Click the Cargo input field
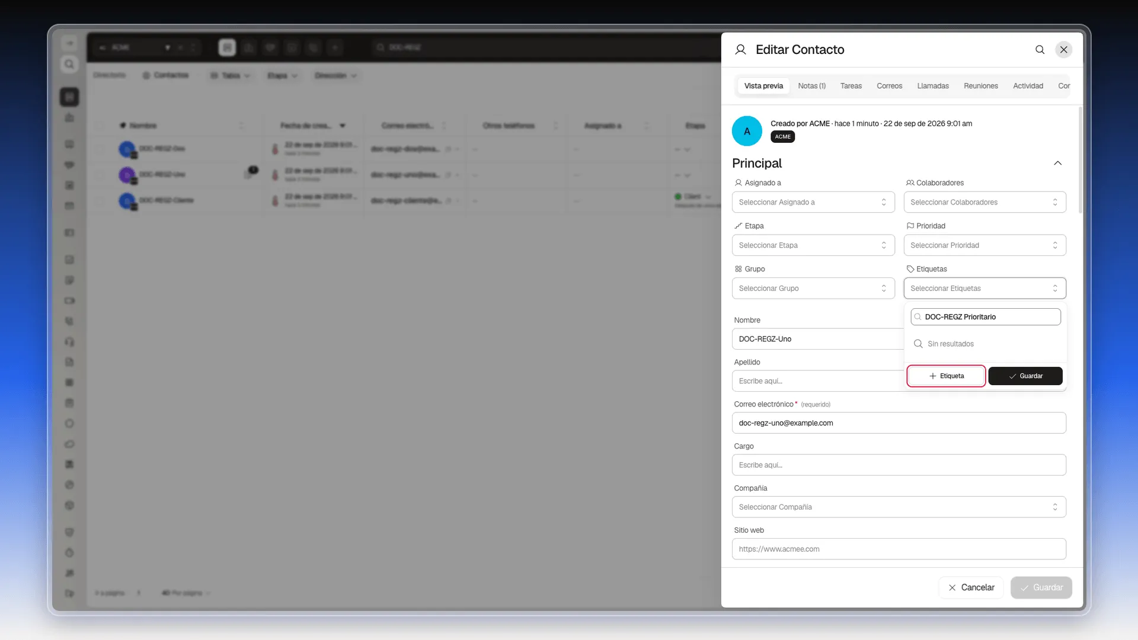Image resolution: width=1138 pixels, height=640 pixels. pos(899,465)
